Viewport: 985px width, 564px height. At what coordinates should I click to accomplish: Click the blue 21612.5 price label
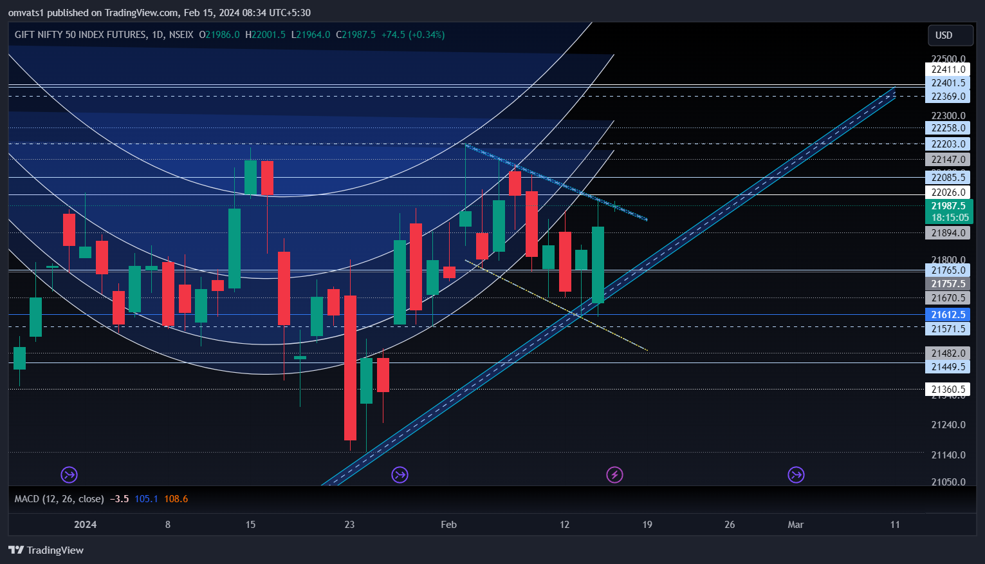pos(948,315)
